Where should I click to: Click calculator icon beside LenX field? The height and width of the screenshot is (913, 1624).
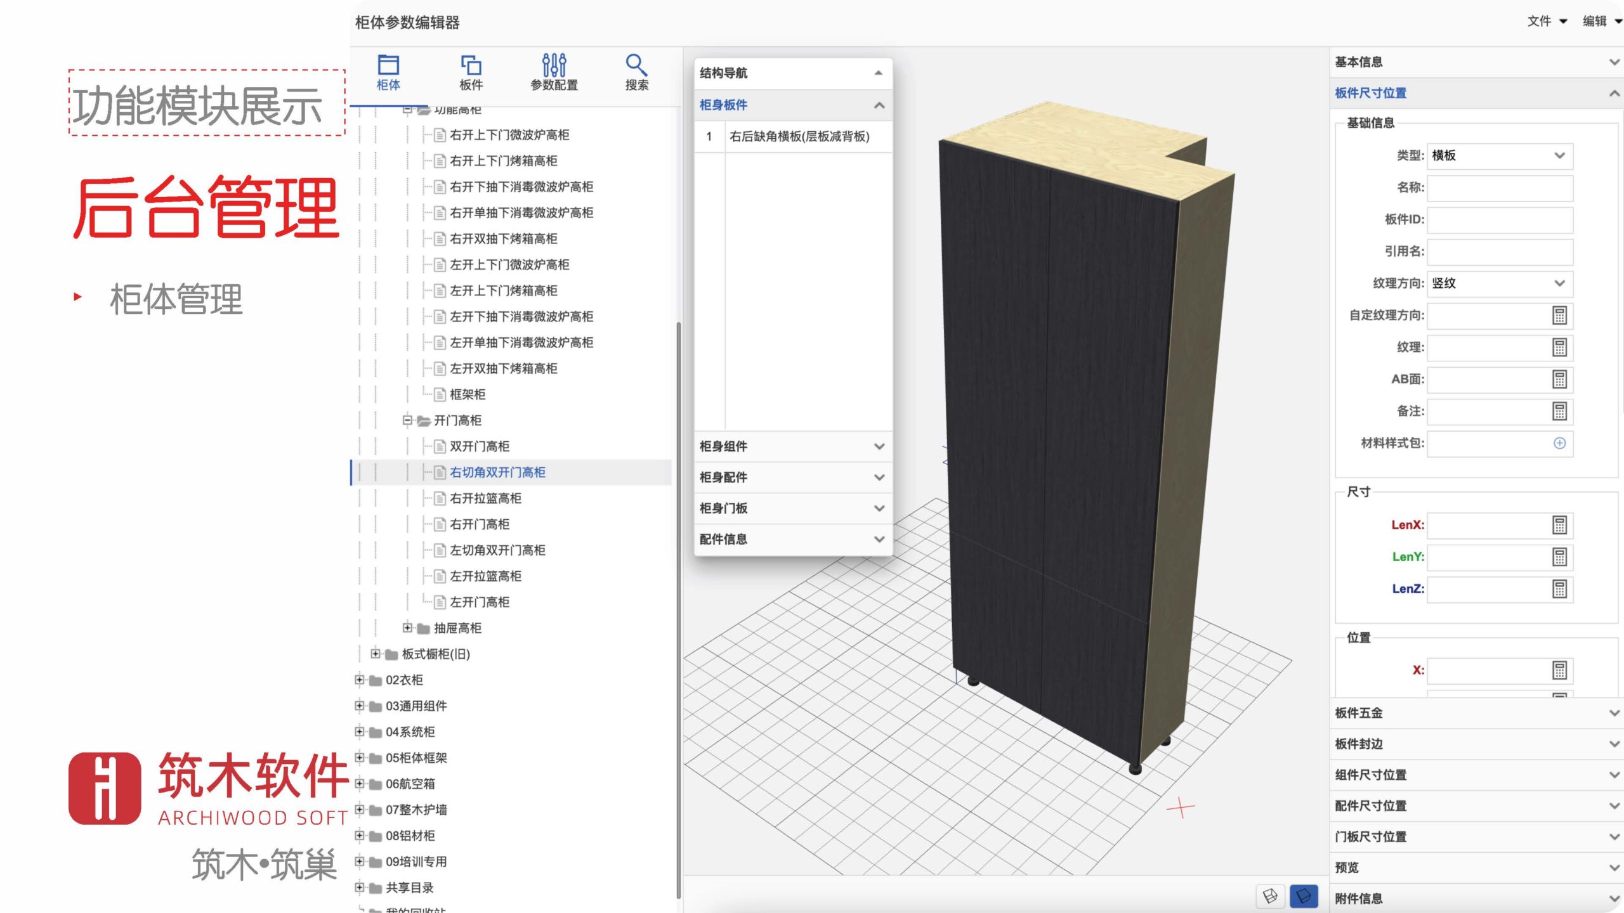pos(1559,525)
